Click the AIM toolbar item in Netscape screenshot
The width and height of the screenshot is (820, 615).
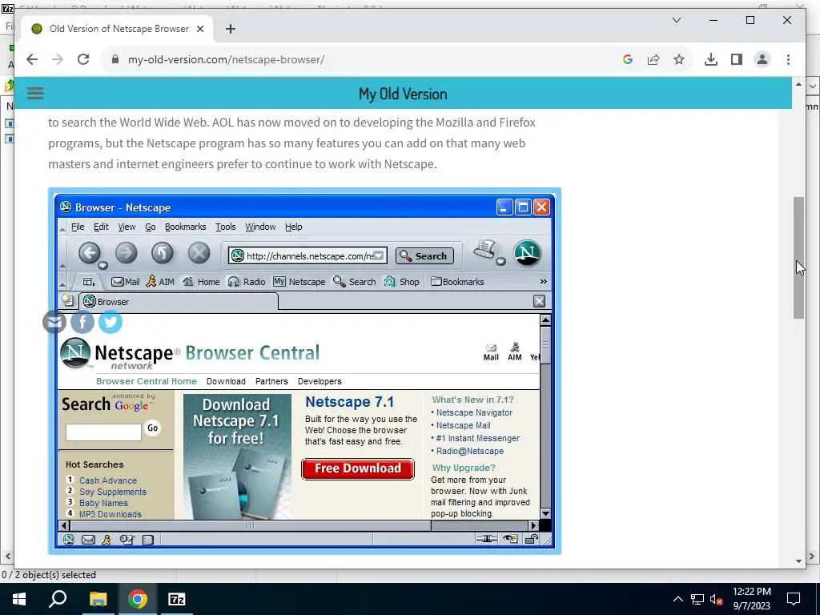pos(159,282)
